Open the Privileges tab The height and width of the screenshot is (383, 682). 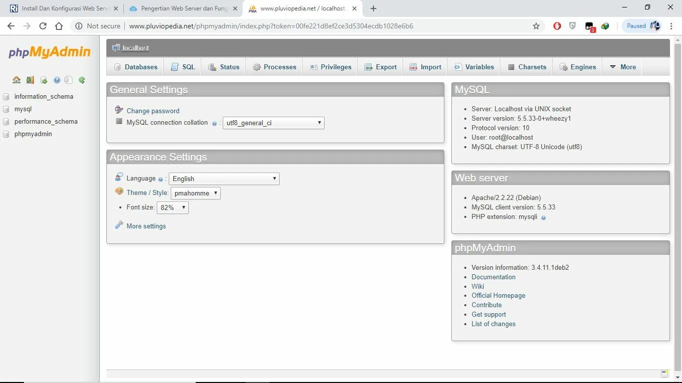click(x=330, y=67)
